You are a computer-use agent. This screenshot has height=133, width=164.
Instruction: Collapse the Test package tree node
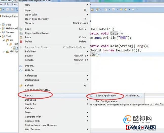point(8,44)
